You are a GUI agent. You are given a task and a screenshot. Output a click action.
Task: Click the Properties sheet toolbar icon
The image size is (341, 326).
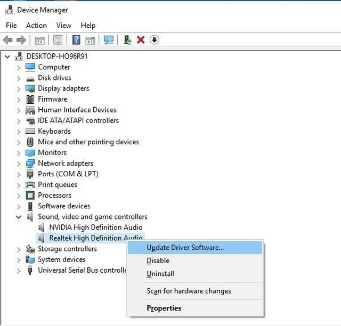pyautogui.click(x=58, y=40)
